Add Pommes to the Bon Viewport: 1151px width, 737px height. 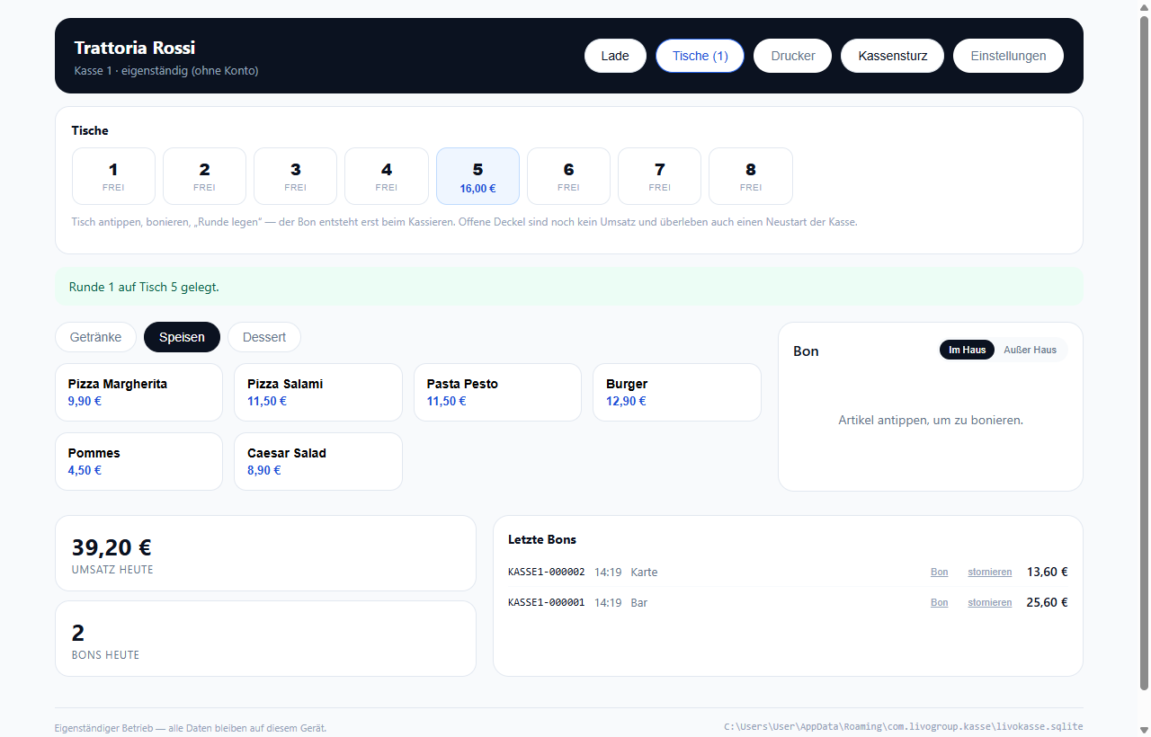[x=138, y=462]
